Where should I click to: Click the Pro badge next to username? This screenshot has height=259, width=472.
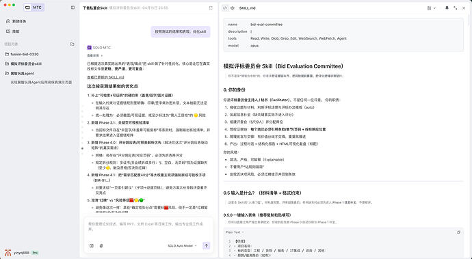pyautogui.click(x=35, y=253)
